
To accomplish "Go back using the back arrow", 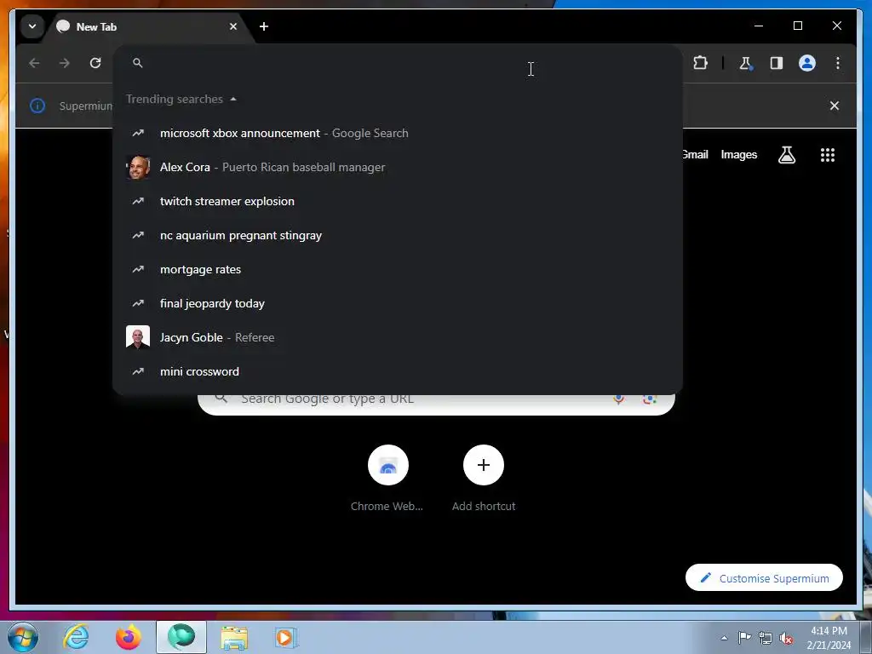I will [34, 63].
